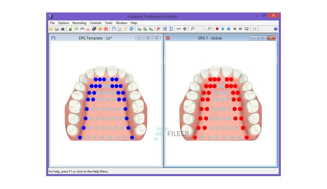Click the red spectrum peak icon
Screen dimensions: 327x189
pos(88,29)
